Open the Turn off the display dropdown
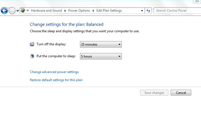 click(101, 44)
